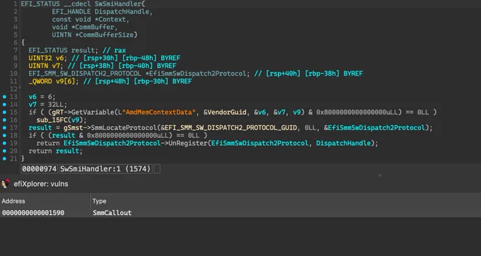Select the SmmCallout type cell

[x=112, y=213]
